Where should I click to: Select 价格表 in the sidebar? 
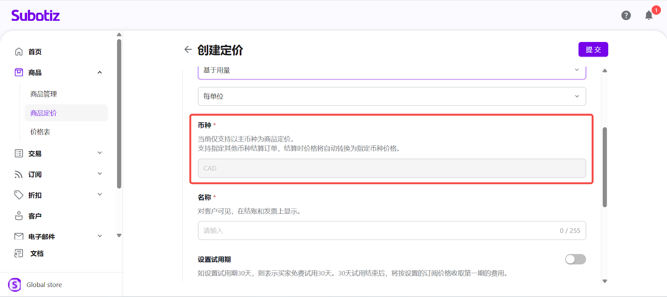[x=40, y=132]
